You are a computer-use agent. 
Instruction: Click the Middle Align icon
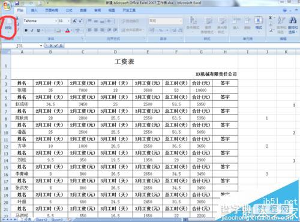pyautogui.click(x=96, y=21)
